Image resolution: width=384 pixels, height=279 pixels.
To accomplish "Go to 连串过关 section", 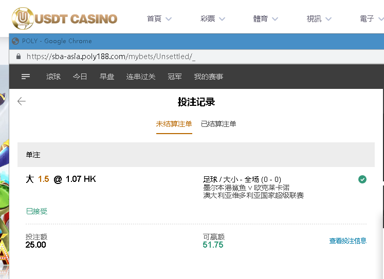I will 141,77.
